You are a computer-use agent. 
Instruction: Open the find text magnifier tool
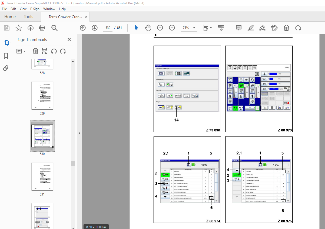55,28
